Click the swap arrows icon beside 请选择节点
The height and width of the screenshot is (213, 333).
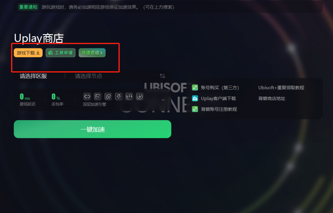point(163,76)
